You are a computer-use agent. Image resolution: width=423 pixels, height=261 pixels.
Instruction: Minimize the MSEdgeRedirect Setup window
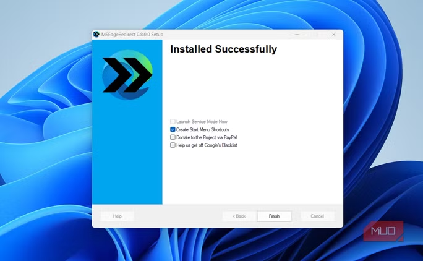[x=297, y=35]
